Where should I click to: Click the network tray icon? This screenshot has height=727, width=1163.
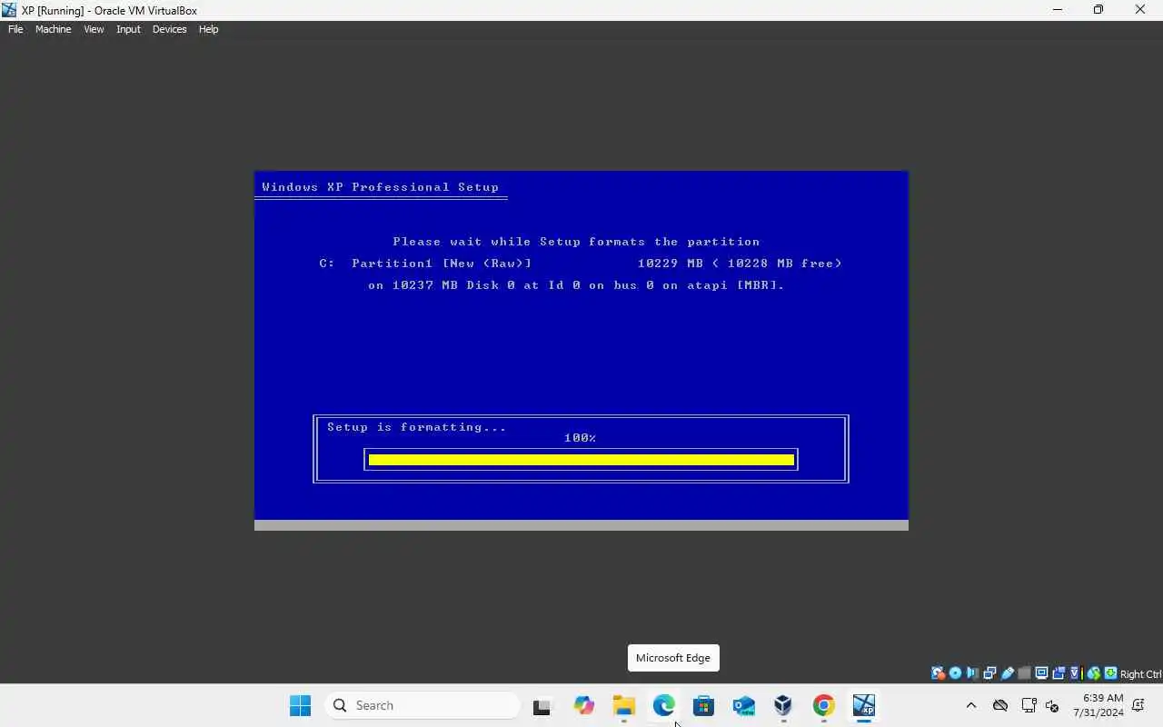pyautogui.click(x=1029, y=705)
